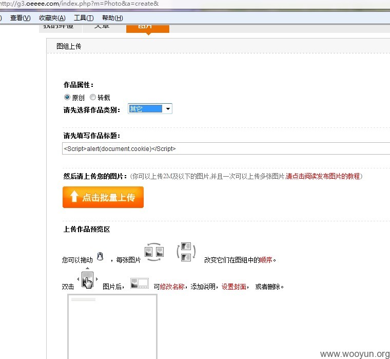Open the 查看(V) menu
Viewport: 390px width, 359px height.
click(20, 18)
